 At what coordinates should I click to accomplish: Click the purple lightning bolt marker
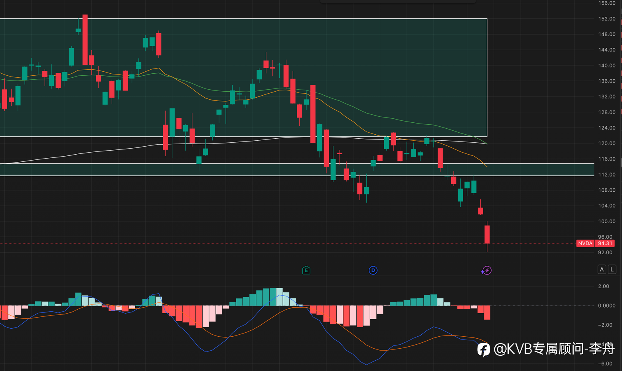click(x=486, y=271)
